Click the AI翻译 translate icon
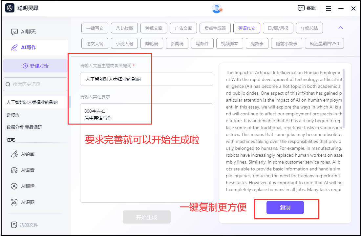The height and width of the screenshot is (236, 361). click(x=14, y=186)
